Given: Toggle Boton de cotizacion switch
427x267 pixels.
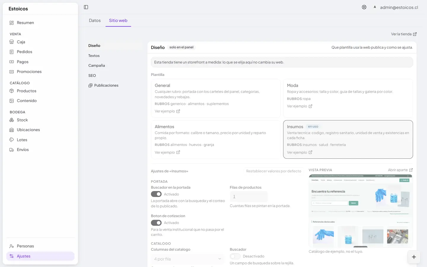Looking at the screenshot, I should (156, 223).
